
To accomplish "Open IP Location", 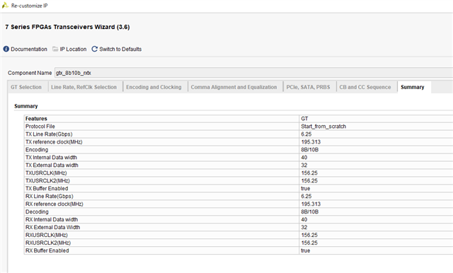I will [x=73, y=49].
